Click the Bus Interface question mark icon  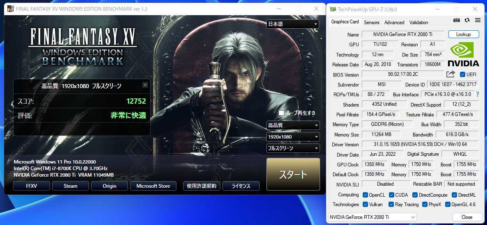pos(477,94)
